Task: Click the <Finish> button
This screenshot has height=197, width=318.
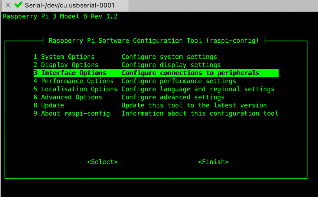Action: tap(213, 162)
